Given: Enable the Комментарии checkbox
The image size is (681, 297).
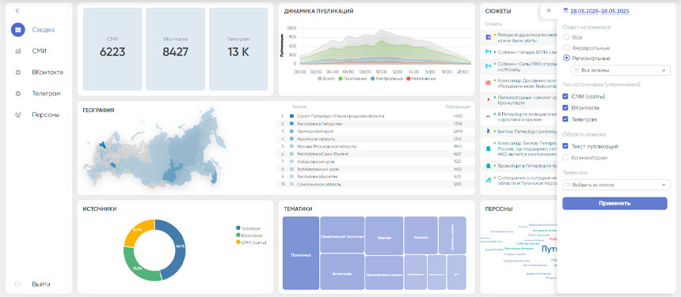Looking at the screenshot, I should point(565,158).
